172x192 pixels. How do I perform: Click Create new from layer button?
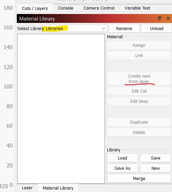pyautogui.click(x=139, y=79)
